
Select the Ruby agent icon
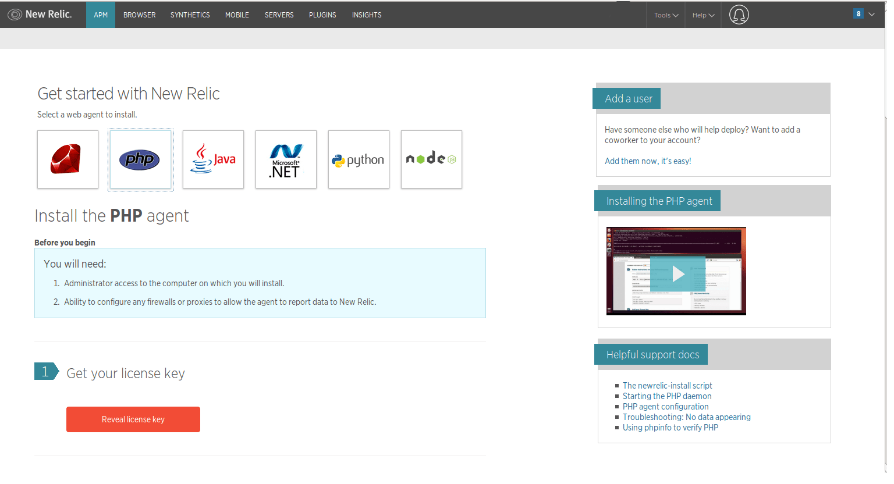68,159
